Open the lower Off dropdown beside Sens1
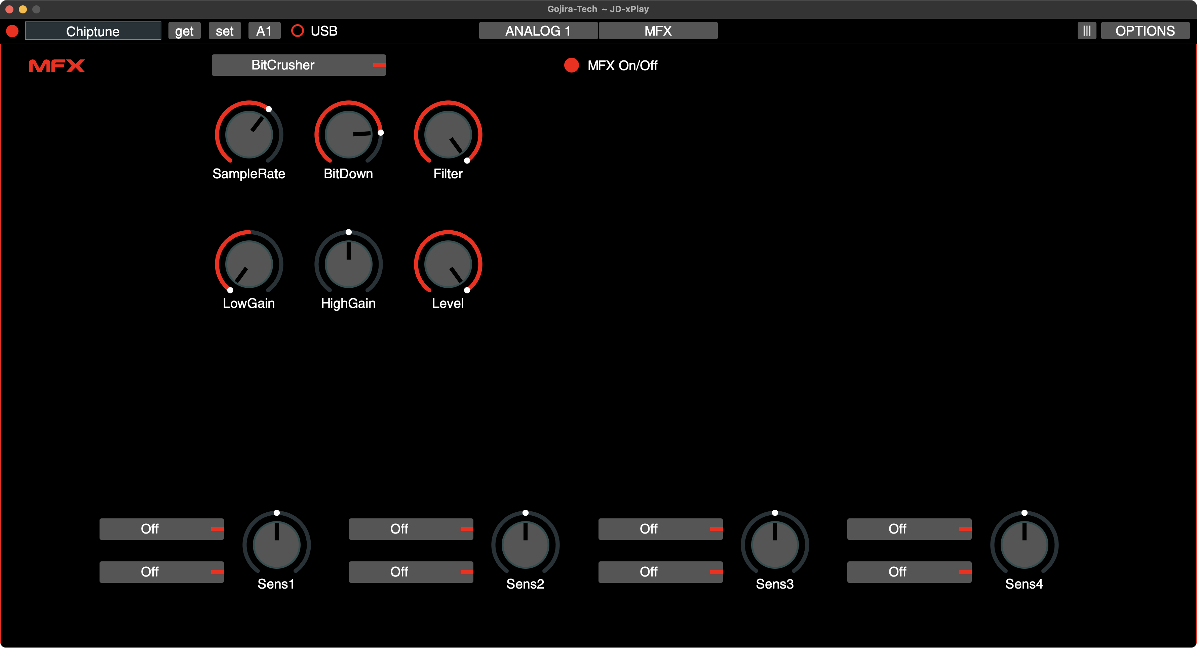Screen dimensions: 1197x648 click(x=162, y=572)
